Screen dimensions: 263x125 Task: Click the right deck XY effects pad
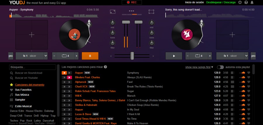(232, 35)
